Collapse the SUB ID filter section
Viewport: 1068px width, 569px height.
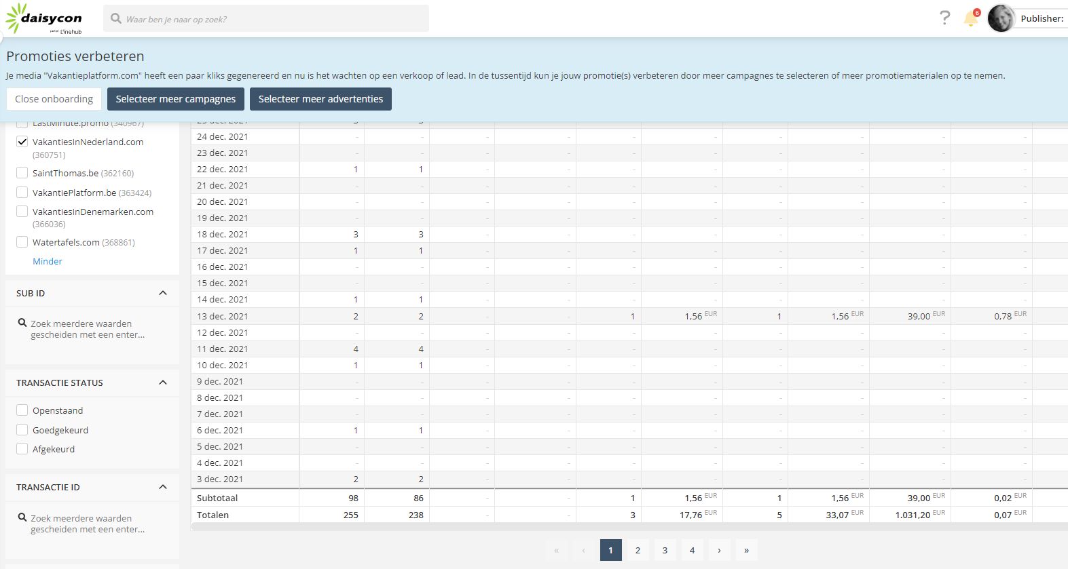(x=163, y=293)
